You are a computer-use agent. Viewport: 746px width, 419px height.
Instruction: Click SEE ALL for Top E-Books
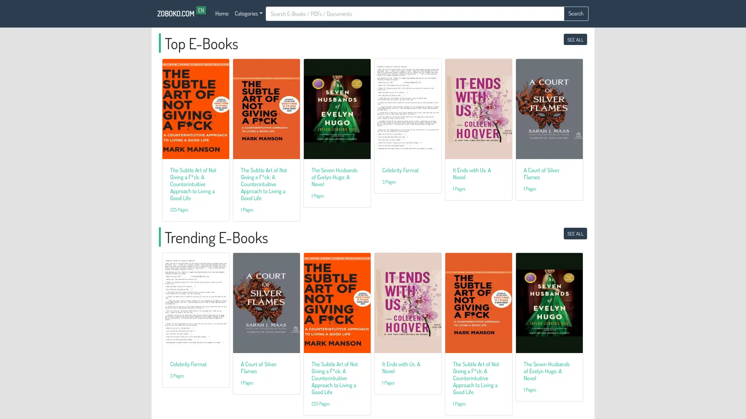point(575,39)
